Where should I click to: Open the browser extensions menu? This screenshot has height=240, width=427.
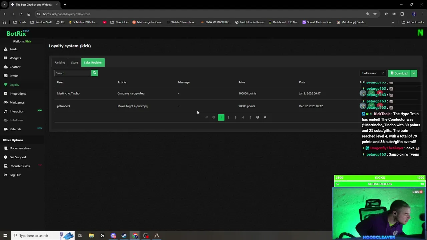[402, 14]
